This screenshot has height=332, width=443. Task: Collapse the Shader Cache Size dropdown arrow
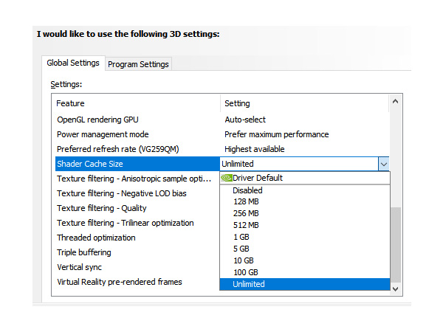pyautogui.click(x=382, y=164)
